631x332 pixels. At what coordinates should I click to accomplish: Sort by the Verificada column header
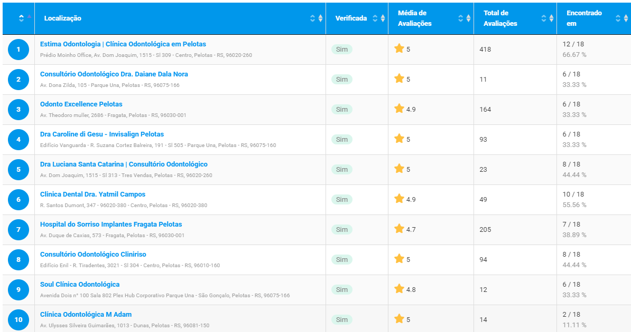pos(357,18)
